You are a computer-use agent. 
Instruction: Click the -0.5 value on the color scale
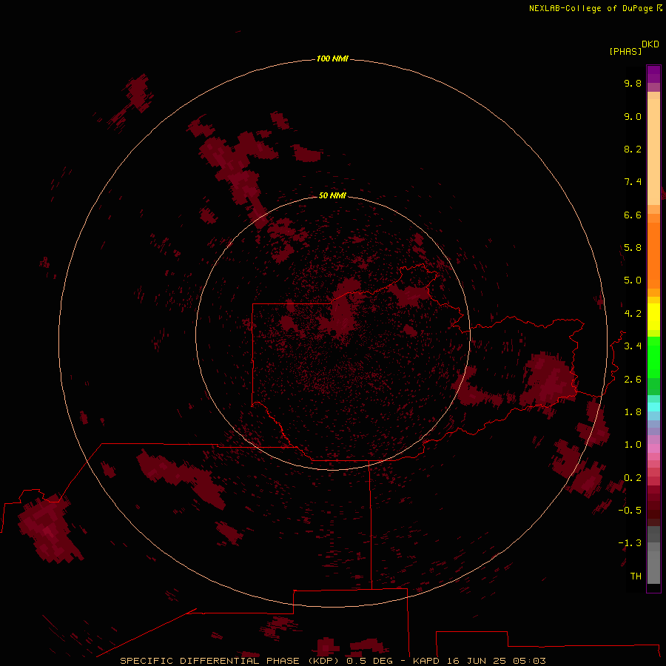point(630,511)
